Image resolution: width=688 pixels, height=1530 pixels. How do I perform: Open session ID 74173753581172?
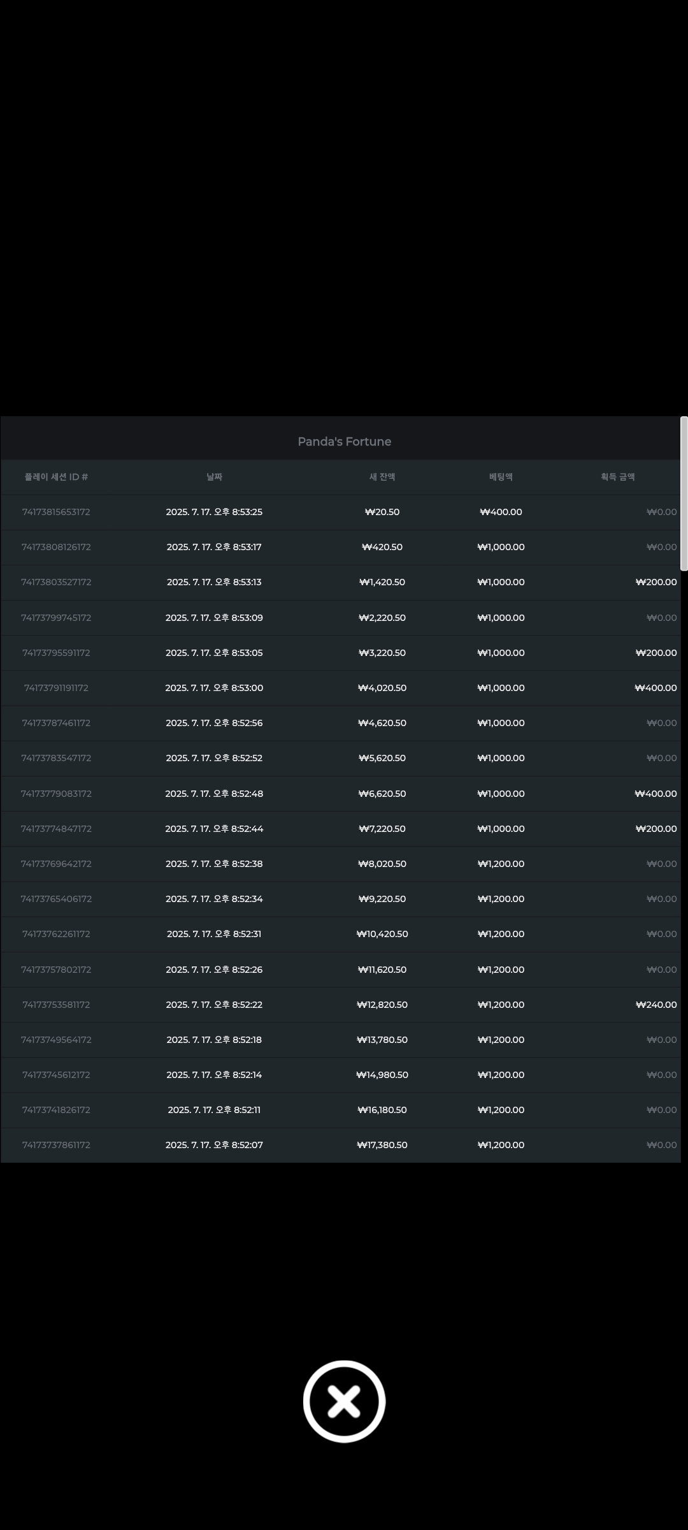pyautogui.click(x=56, y=1005)
